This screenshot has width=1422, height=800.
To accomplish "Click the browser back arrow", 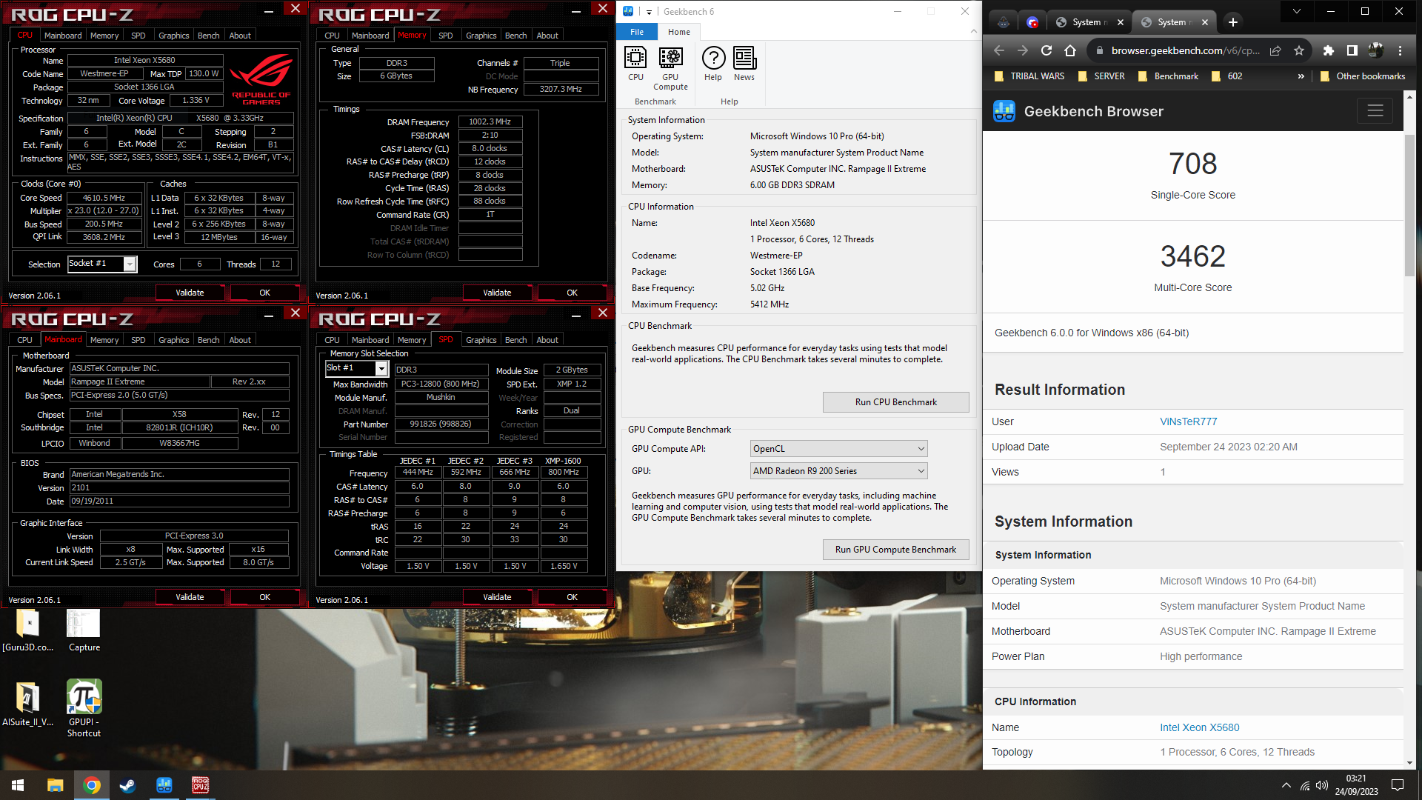I will pyautogui.click(x=999, y=50).
